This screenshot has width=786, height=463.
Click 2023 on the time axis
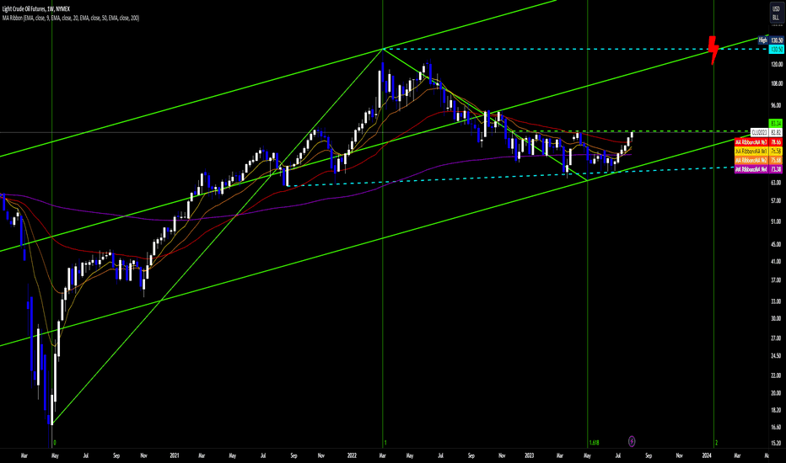530,456
